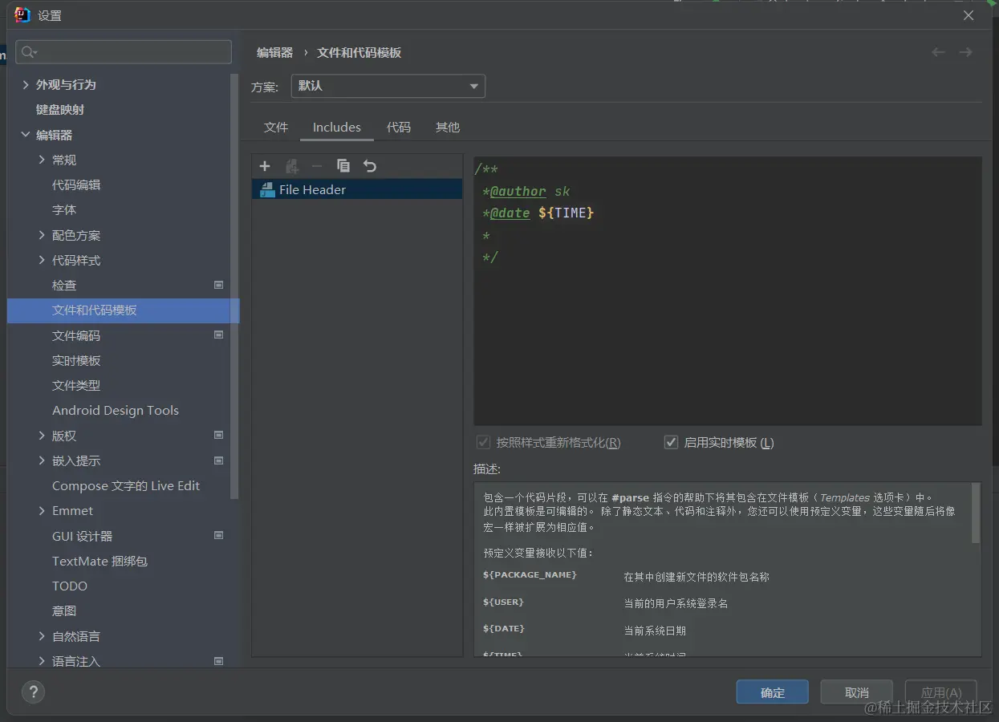
Task: Click the forward navigation arrow
Action: (x=965, y=52)
